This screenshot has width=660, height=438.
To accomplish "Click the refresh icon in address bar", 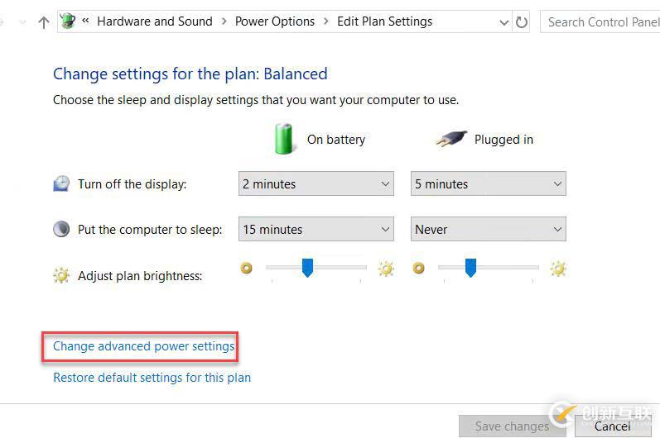I will point(521,21).
